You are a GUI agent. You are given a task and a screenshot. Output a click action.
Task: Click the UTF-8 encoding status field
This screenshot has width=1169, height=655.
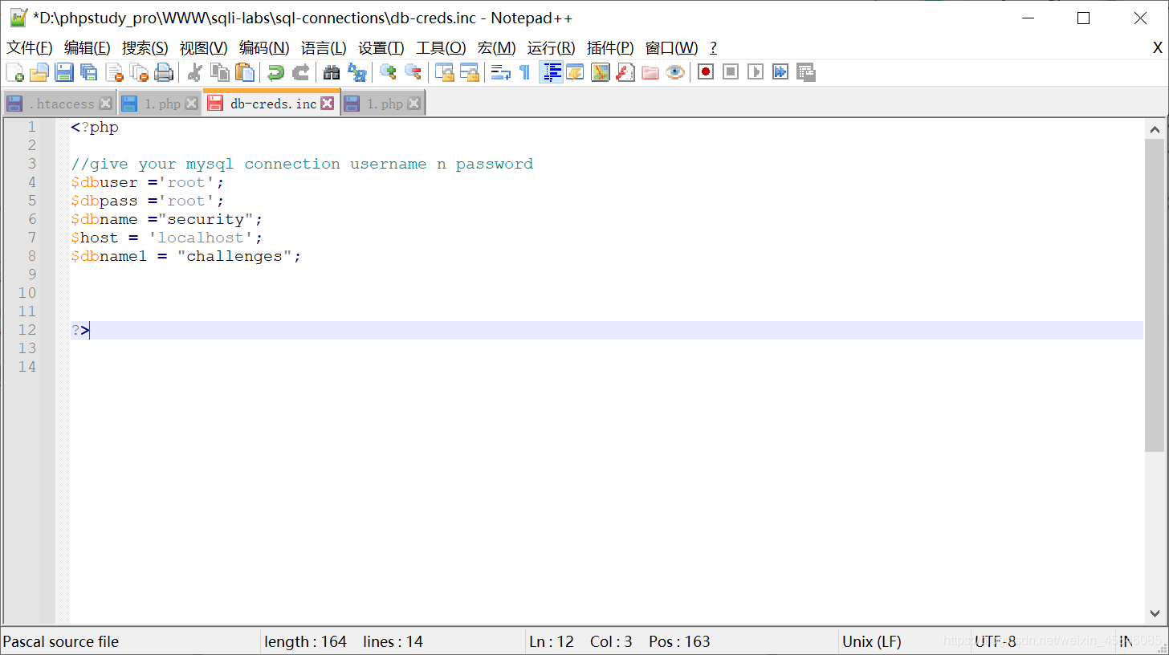tap(996, 641)
